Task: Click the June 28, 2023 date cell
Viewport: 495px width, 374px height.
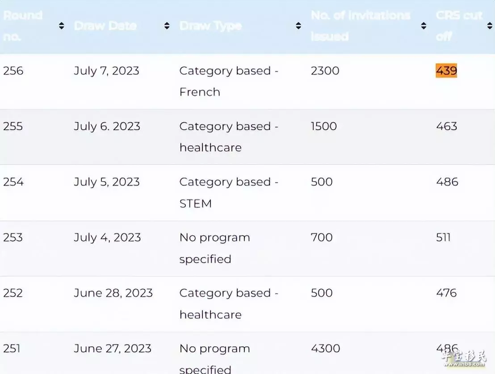Action: click(113, 293)
